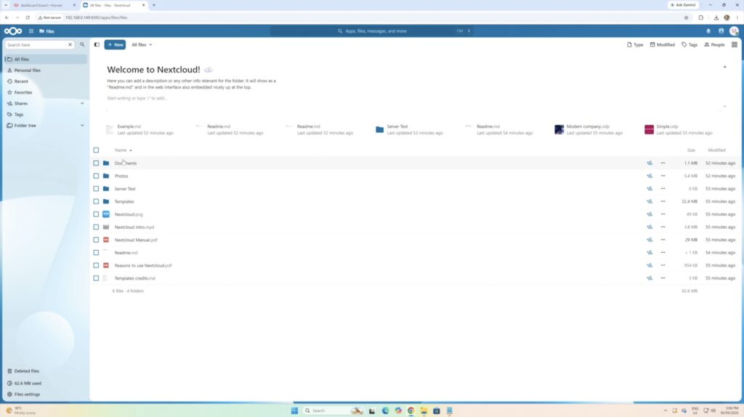This screenshot has height=417, width=744.
Task: Expand the Folder tree chevron
Action: point(82,126)
